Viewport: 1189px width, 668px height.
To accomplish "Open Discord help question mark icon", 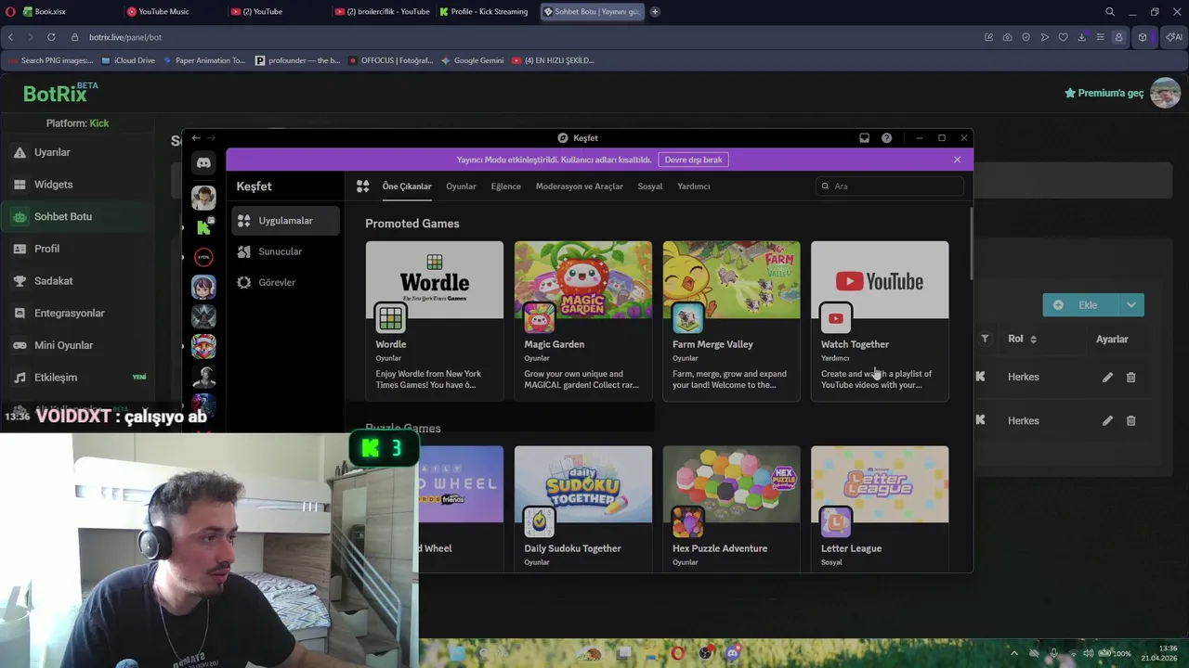I will [x=887, y=138].
